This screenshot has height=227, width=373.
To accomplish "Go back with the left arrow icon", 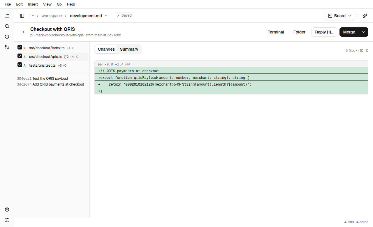I will [x=23, y=32].
